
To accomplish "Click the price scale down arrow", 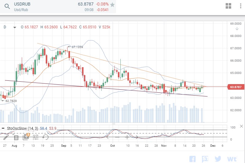I will pos(237,29).
